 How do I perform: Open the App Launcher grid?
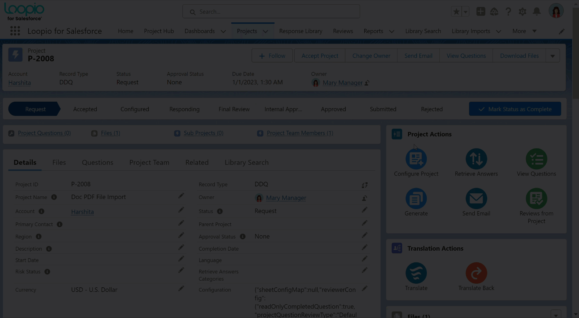(x=15, y=31)
